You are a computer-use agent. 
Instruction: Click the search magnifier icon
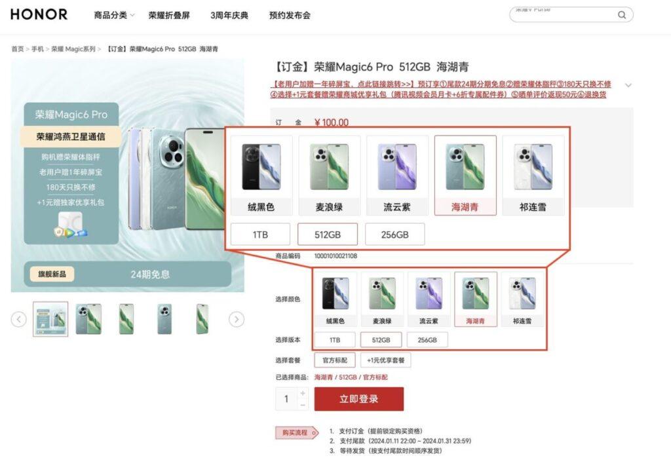coord(622,15)
